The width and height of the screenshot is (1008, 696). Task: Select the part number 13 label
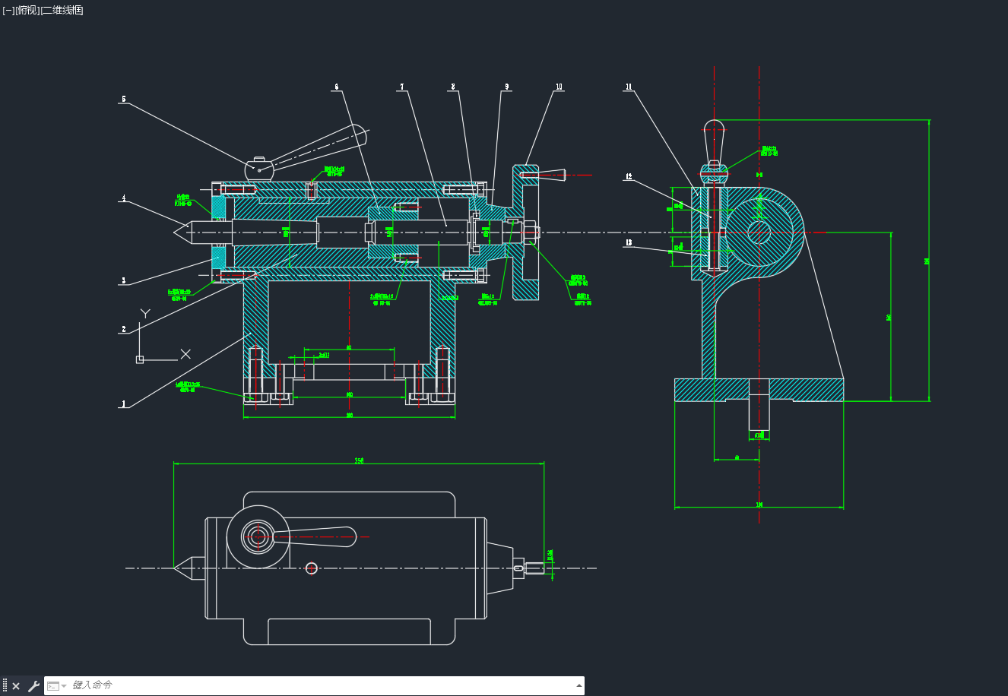click(x=629, y=242)
